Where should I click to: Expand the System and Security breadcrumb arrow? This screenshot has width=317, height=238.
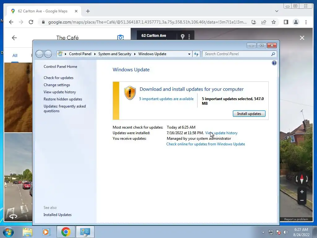click(135, 54)
